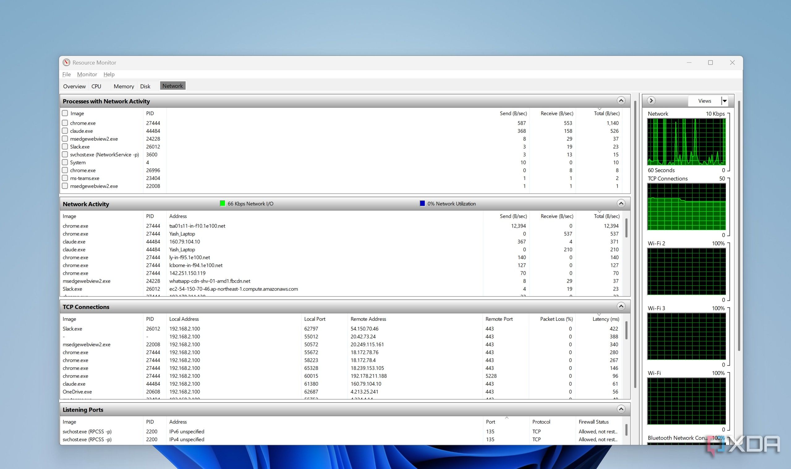Tick the checkbox for claude.exe
Image resolution: width=791 pixels, height=469 pixels.
coord(65,131)
